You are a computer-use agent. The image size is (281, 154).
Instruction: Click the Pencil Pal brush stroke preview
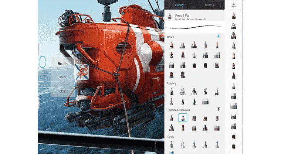click(194, 28)
